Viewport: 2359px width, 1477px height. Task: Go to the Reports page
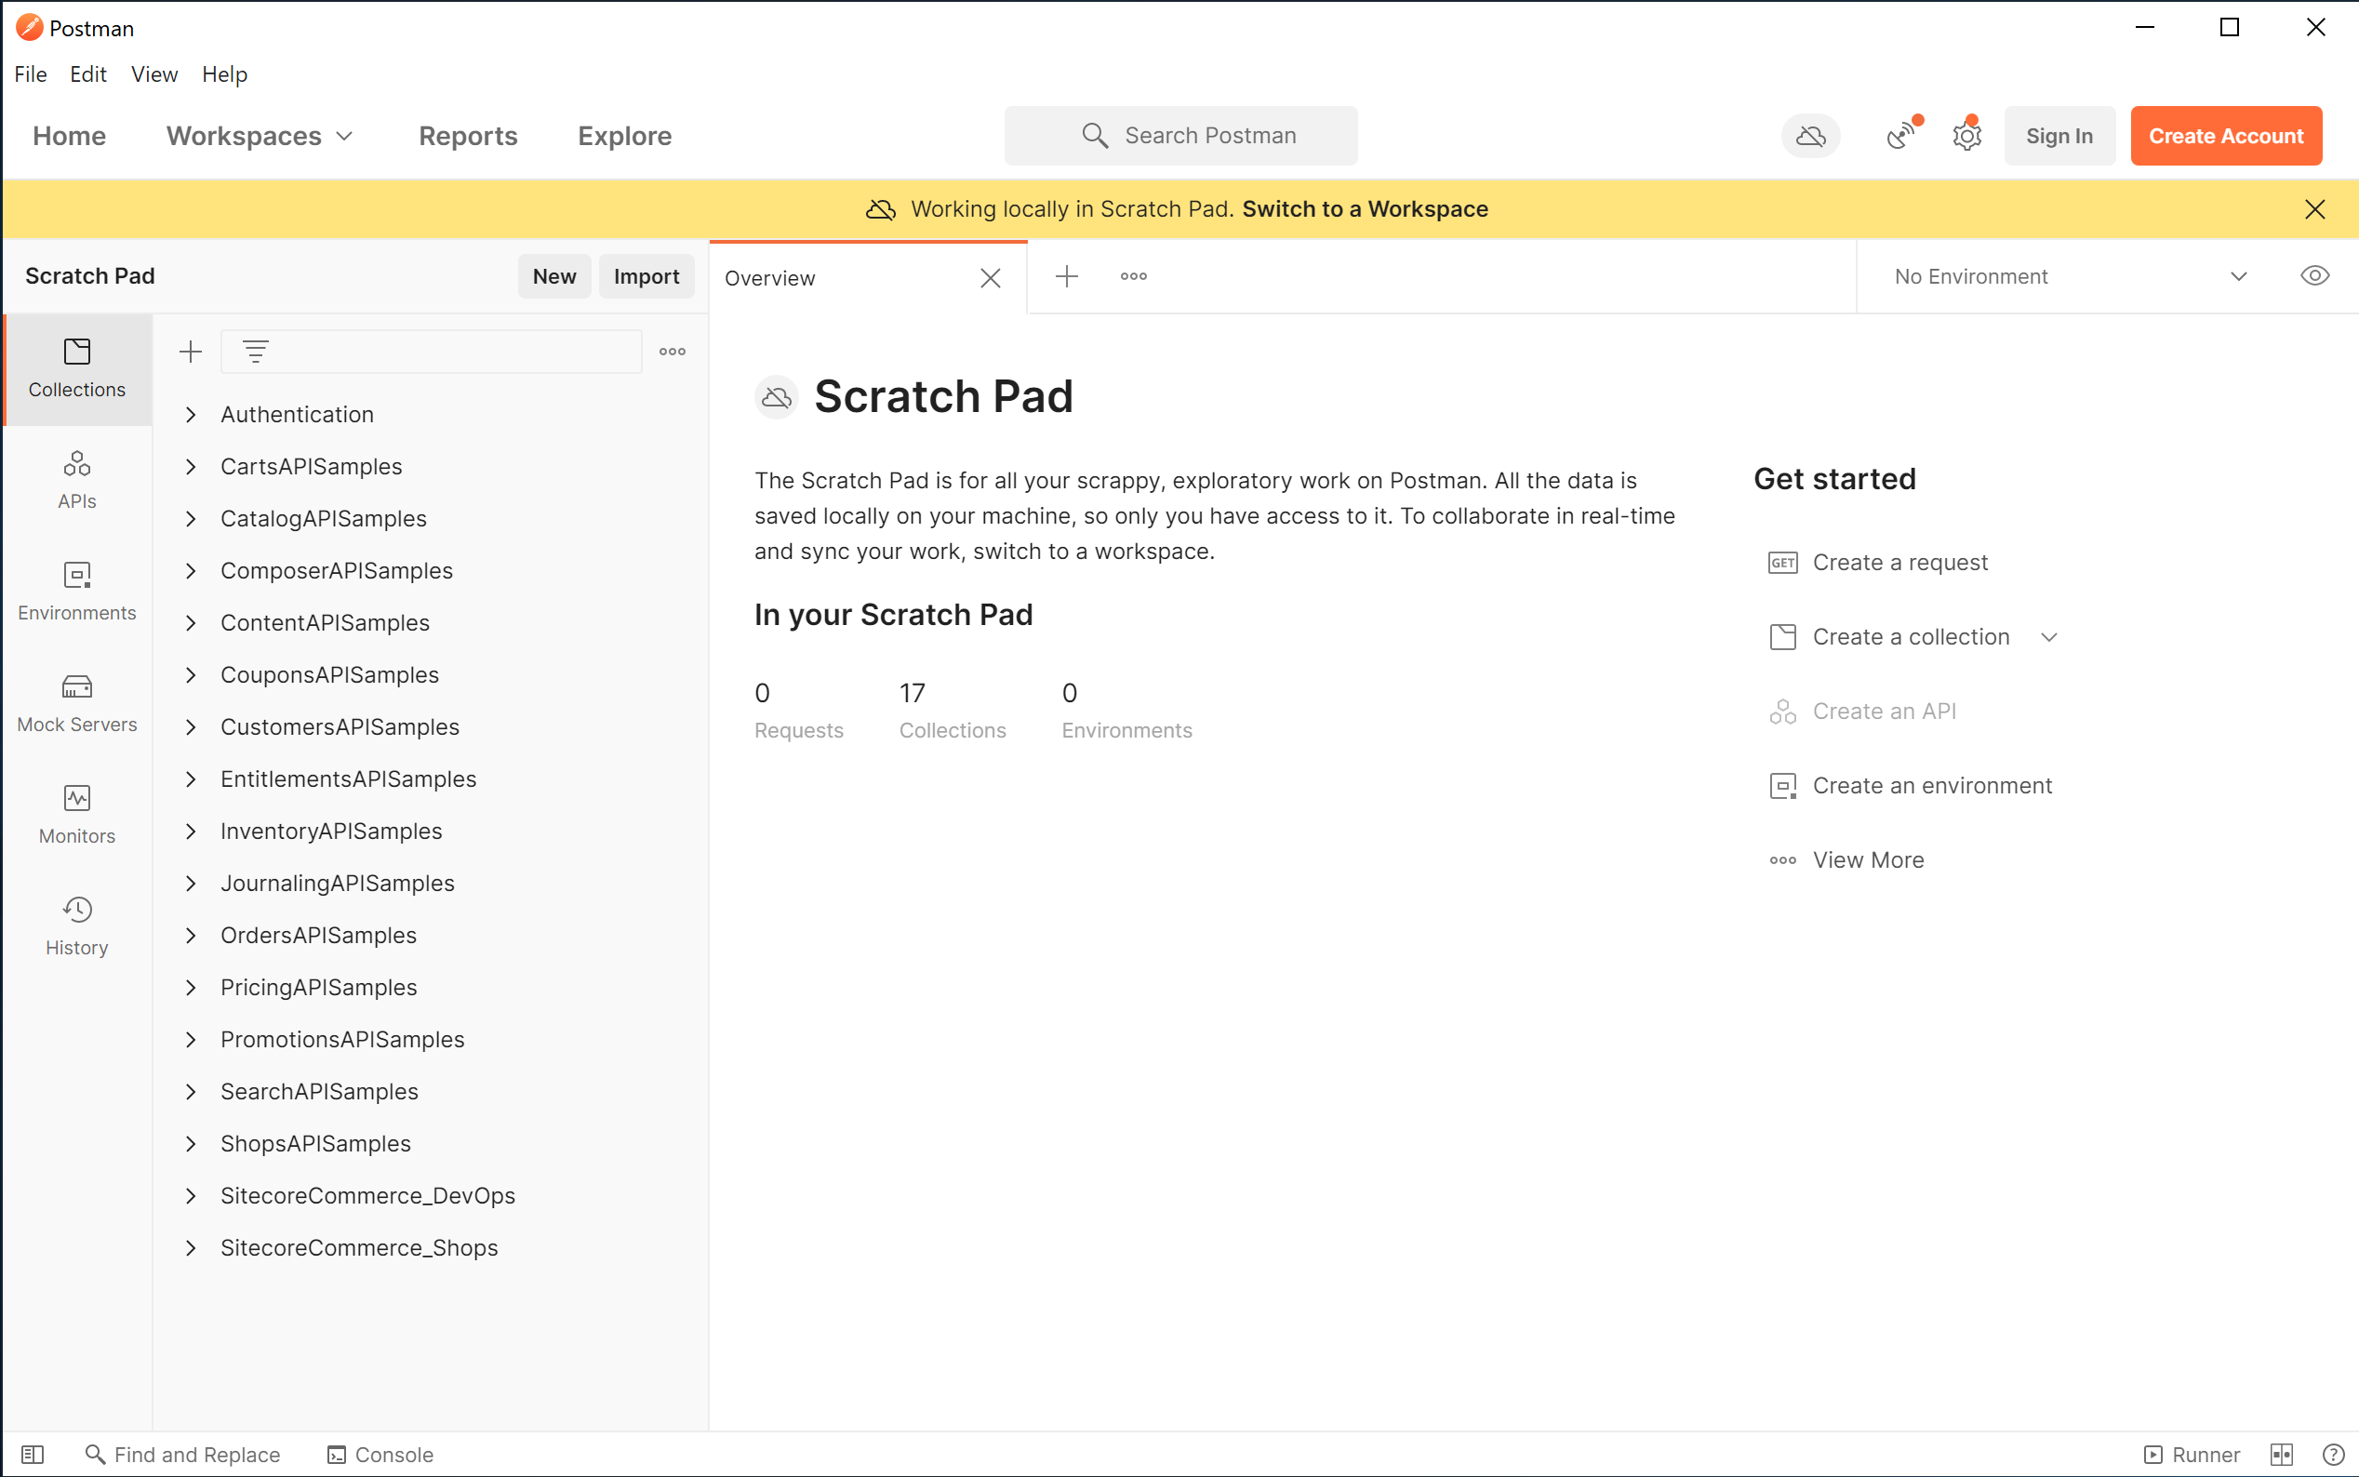[x=468, y=136]
